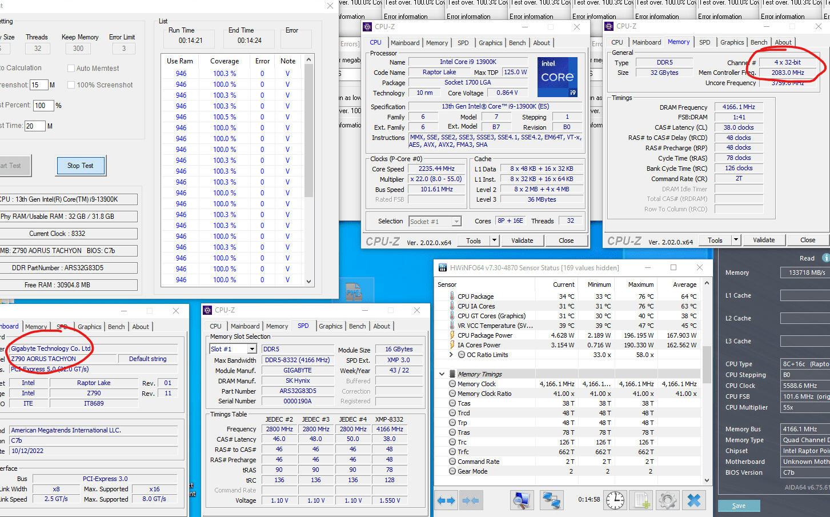The width and height of the screenshot is (830, 517).
Task: Click clock icon beside Tcas sensor
Action: pos(452,403)
